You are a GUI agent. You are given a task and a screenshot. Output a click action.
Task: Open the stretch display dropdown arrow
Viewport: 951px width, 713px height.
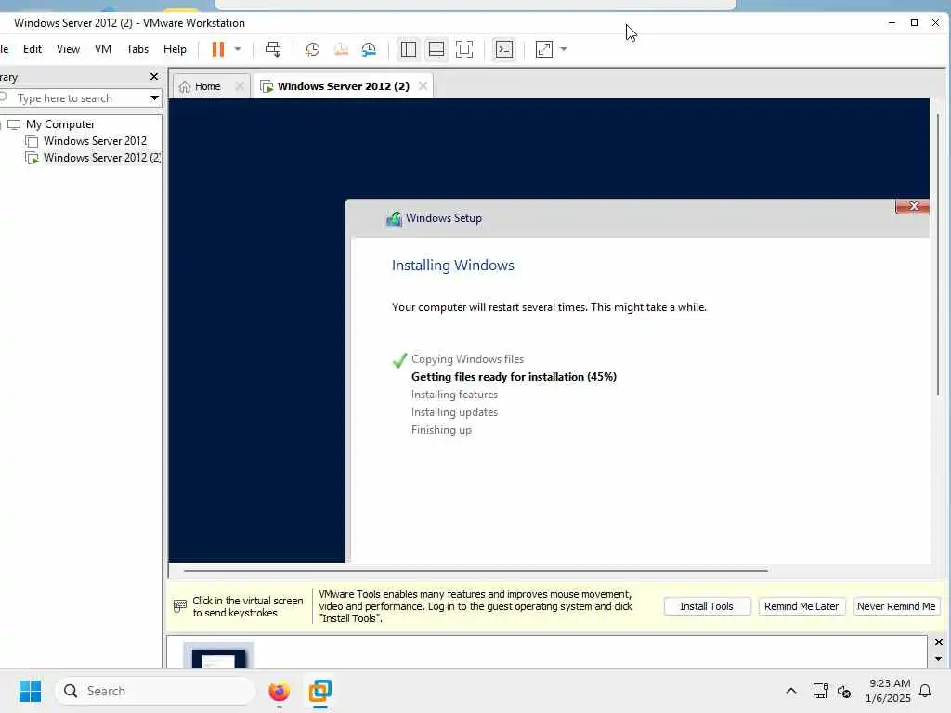tap(564, 49)
